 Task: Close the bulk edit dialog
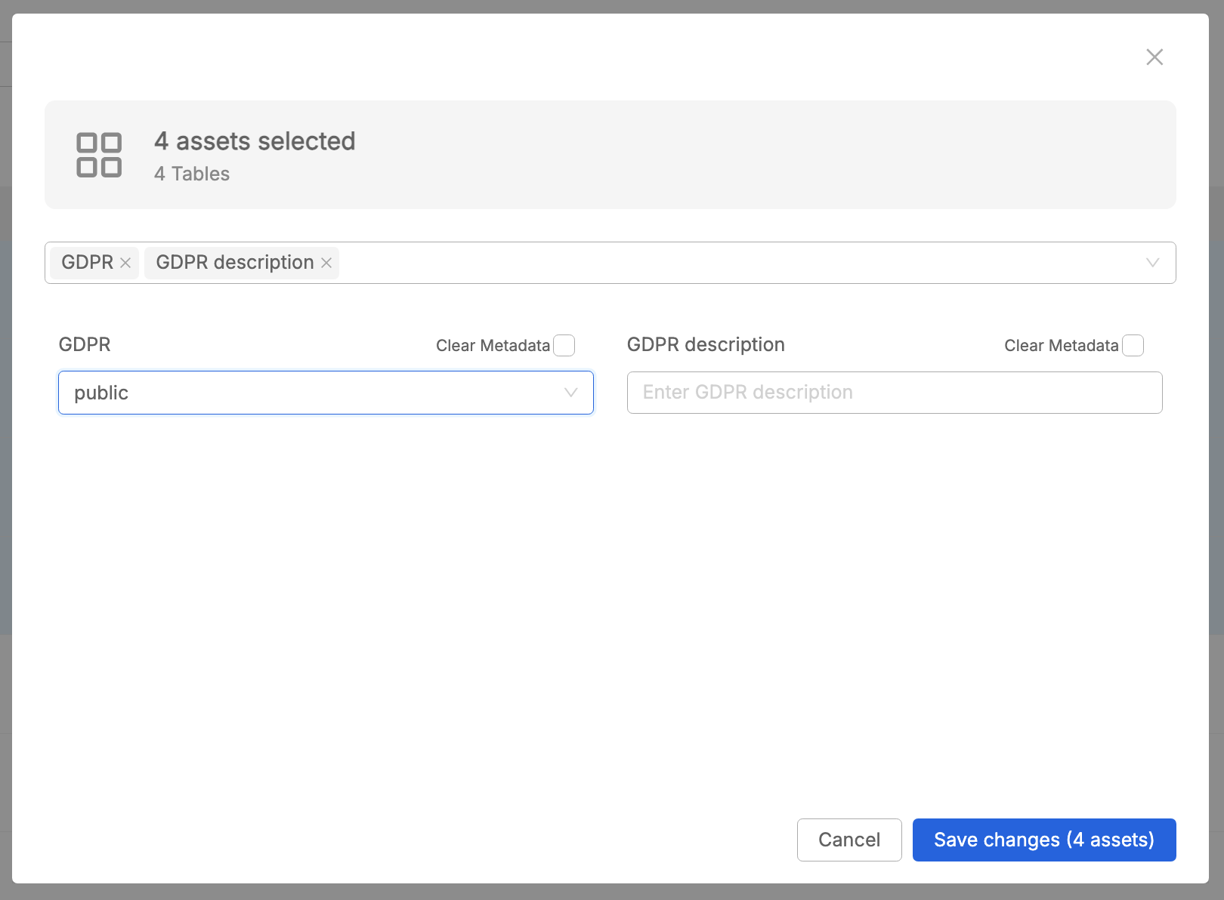(x=1154, y=57)
